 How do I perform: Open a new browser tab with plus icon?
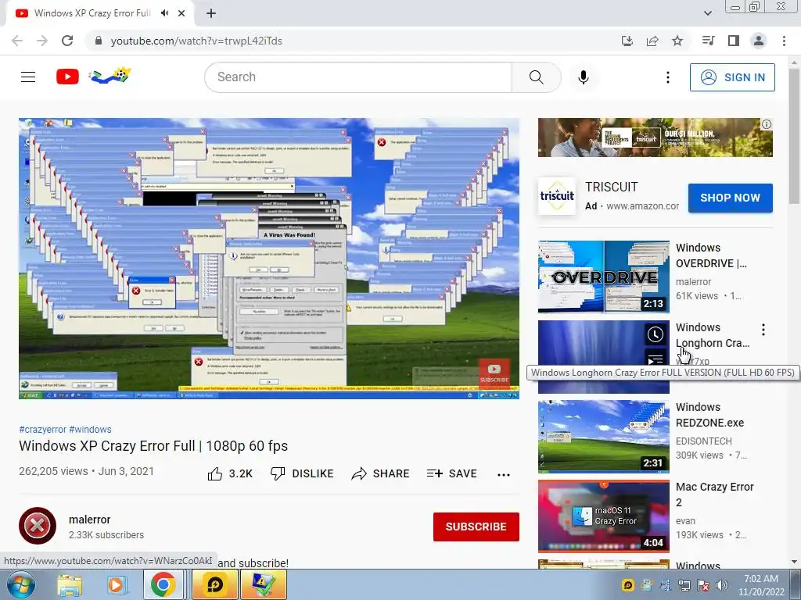pyautogui.click(x=211, y=13)
